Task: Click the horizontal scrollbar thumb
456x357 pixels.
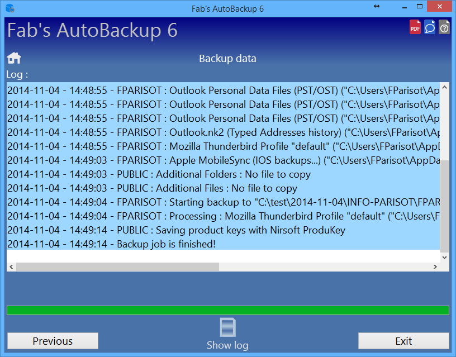Action: 117,267
